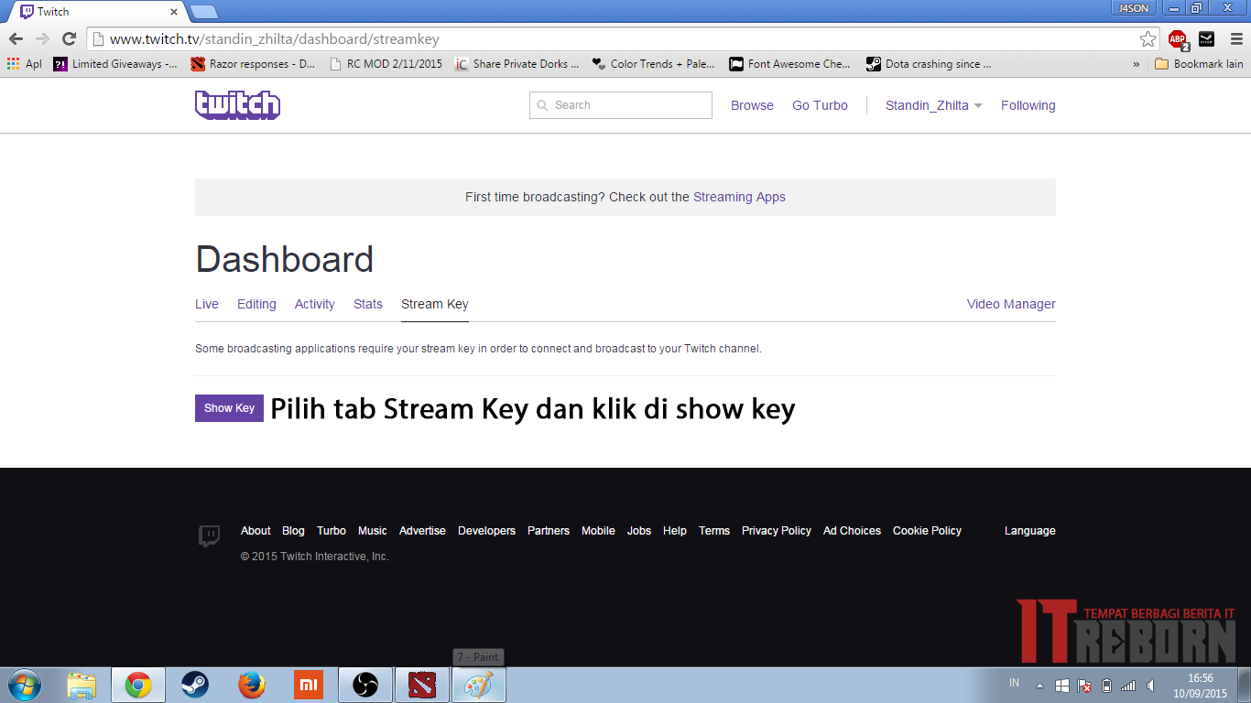Switch to Live dashboard tab
The height and width of the screenshot is (703, 1251).
207,304
